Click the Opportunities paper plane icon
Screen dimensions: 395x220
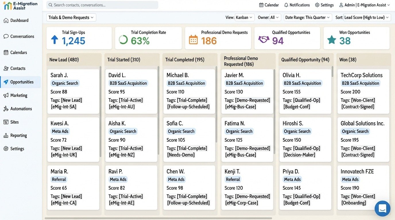[x=6, y=82]
